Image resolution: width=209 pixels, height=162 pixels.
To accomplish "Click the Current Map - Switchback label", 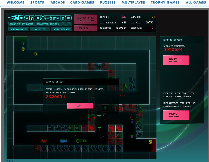I will click(x=34, y=24).
